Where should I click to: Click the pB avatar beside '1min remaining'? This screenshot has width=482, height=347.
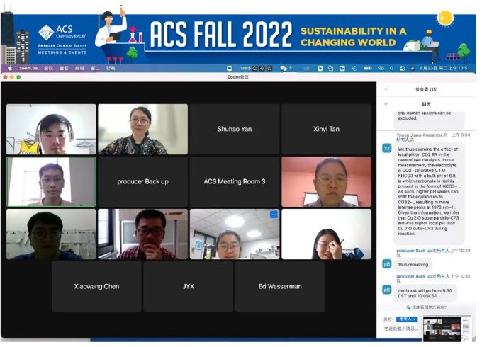click(x=386, y=263)
